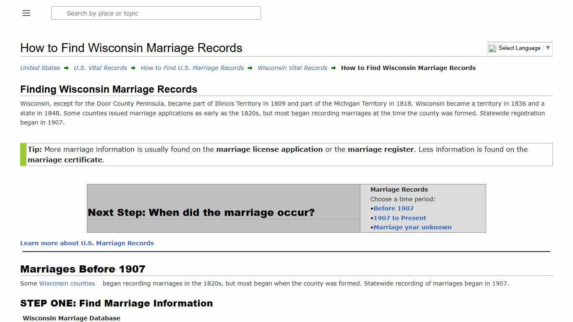Open Learn more about U.S. Marriage Records
This screenshot has width=573, height=322.
(87, 243)
